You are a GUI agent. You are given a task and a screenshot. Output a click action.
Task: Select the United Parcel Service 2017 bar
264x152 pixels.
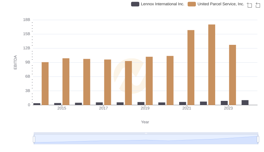click(x=108, y=82)
